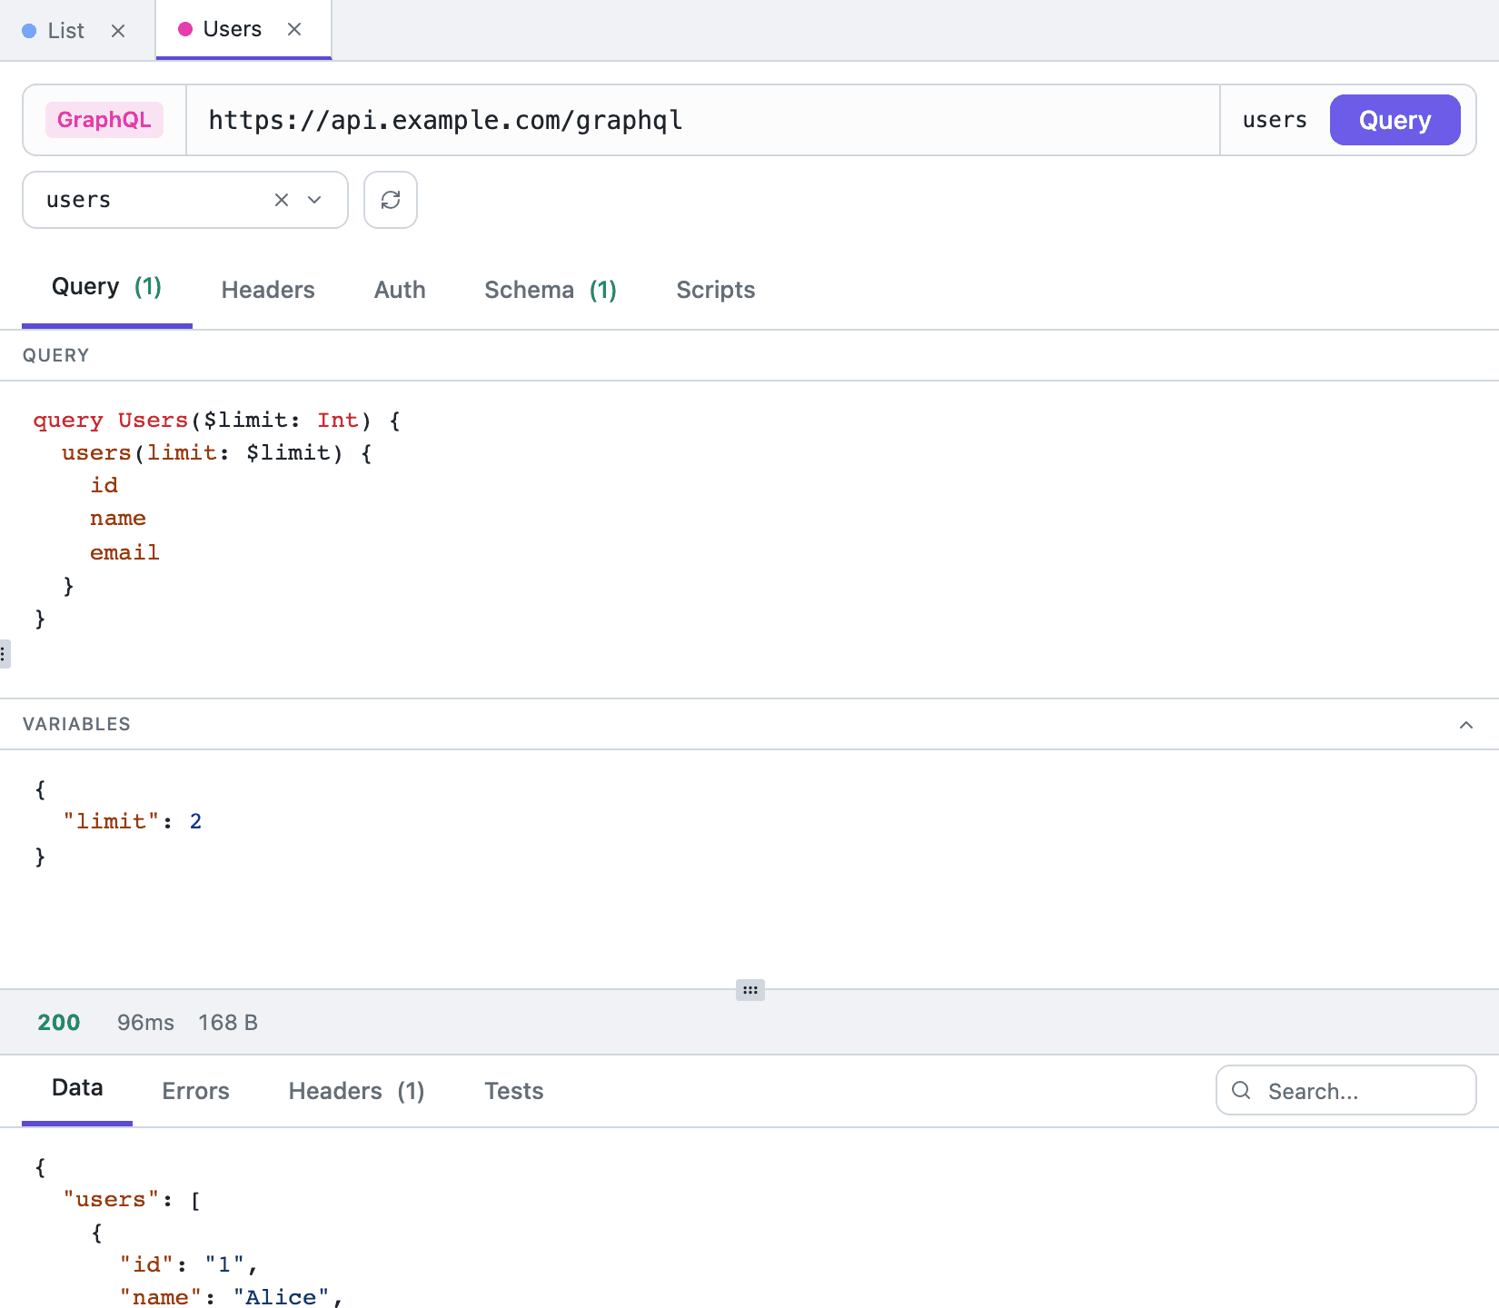Screen dimensions: 1499x1308
Task: Collapse the Variables section chevron
Action: tap(1465, 725)
